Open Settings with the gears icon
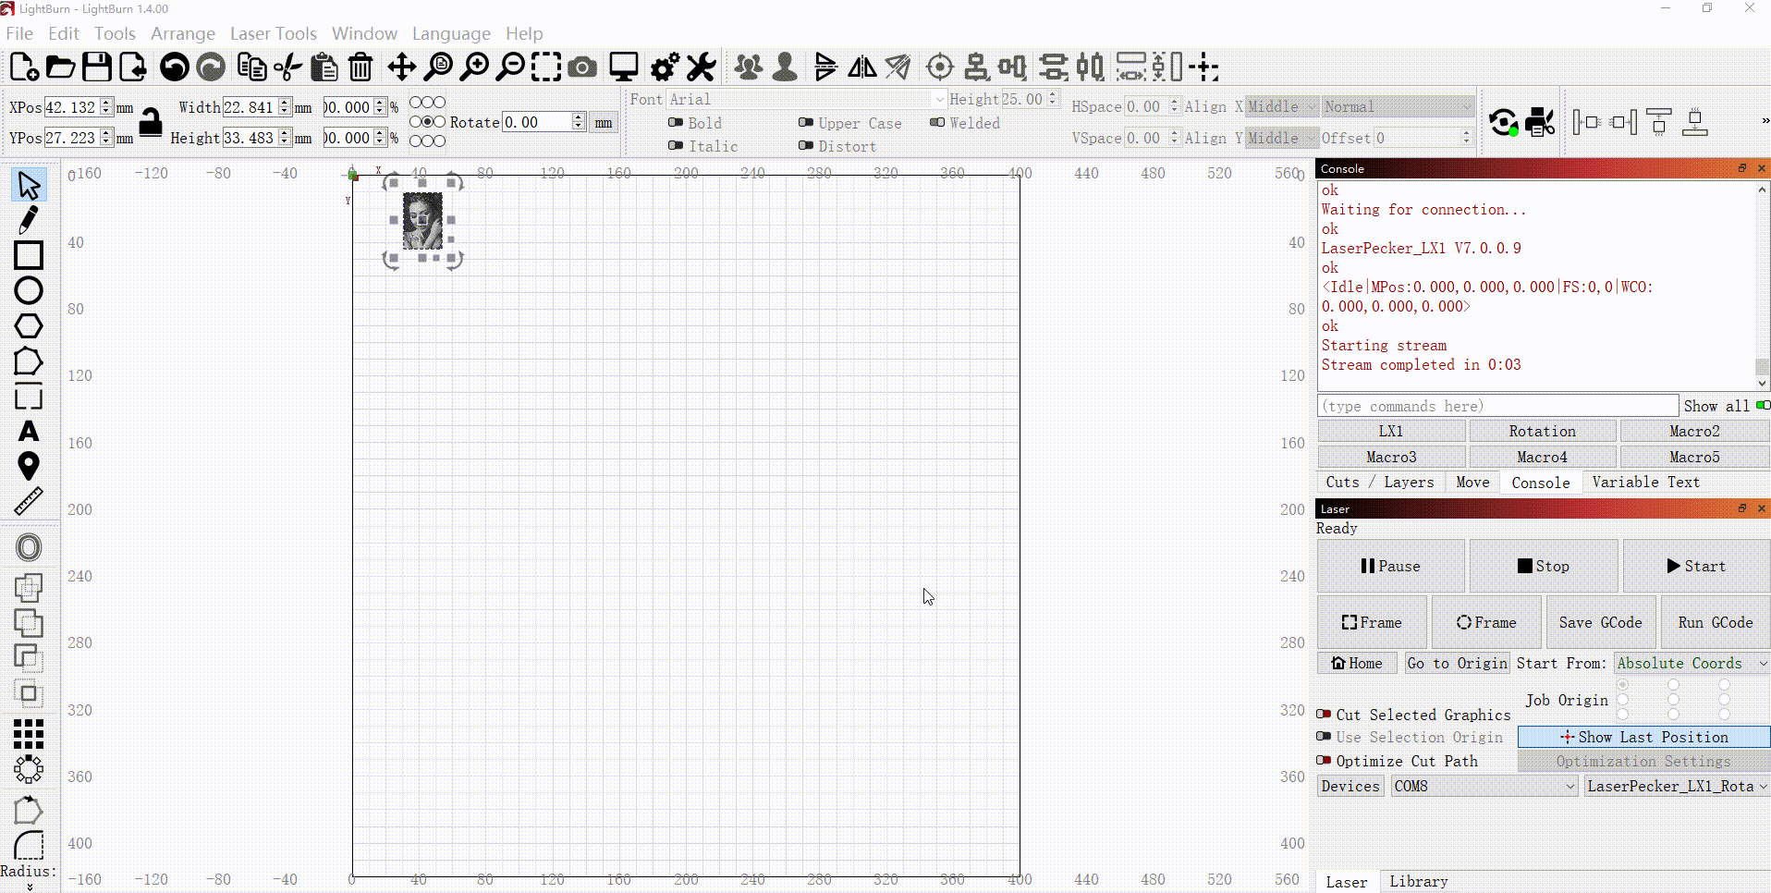Image resolution: width=1771 pixels, height=893 pixels. tap(666, 67)
